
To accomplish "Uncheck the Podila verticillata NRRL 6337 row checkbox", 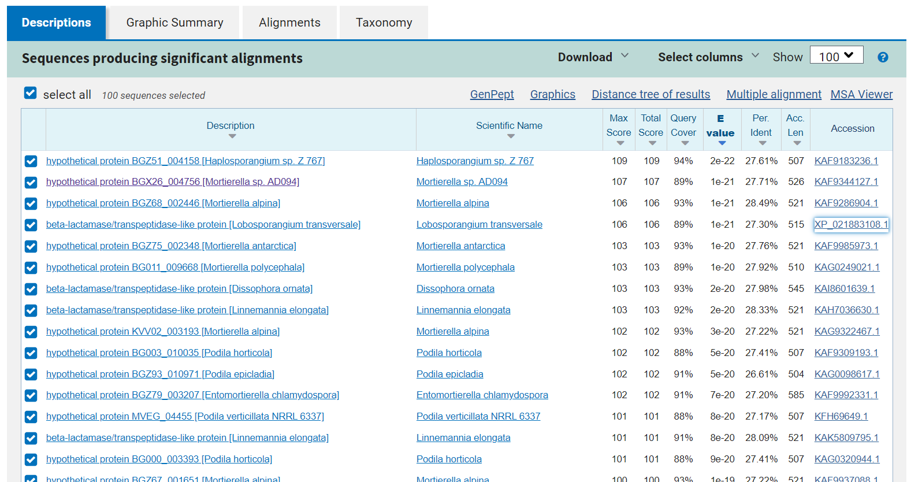I will point(31,417).
